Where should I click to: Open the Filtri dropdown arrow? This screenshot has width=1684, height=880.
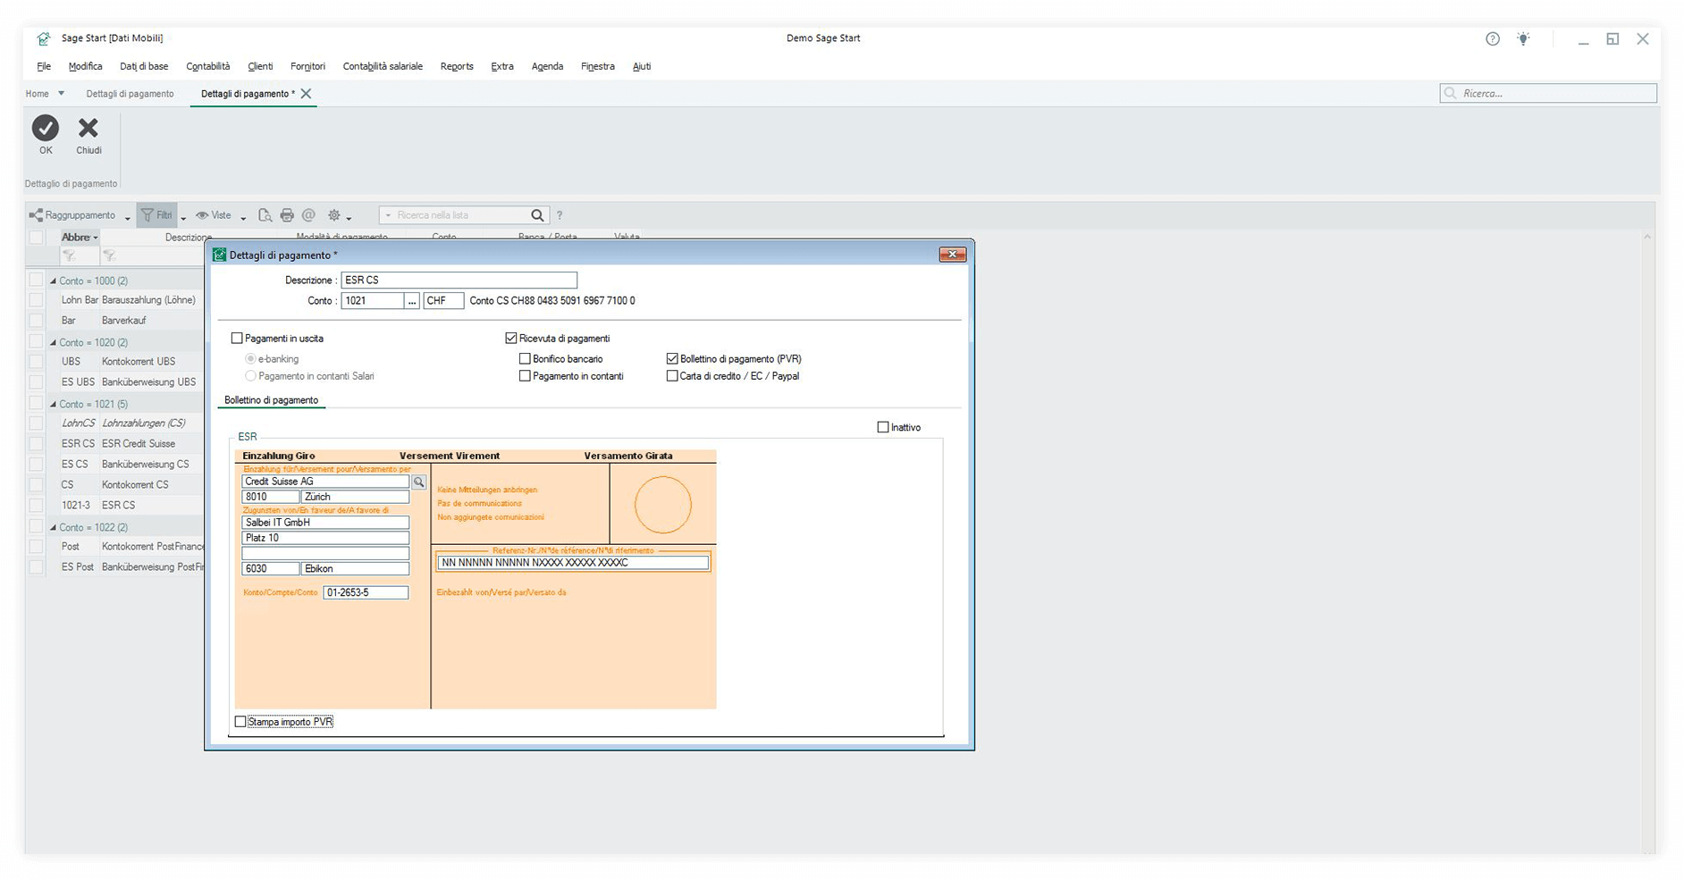pyautogui.click(x=183, y=217)
